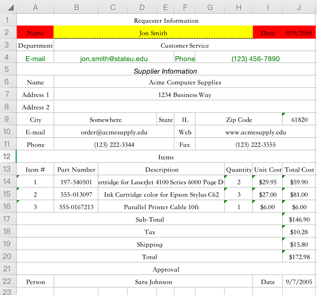Click the shipping value '$15.80'
317x295 pixels.
click(299, 244)
